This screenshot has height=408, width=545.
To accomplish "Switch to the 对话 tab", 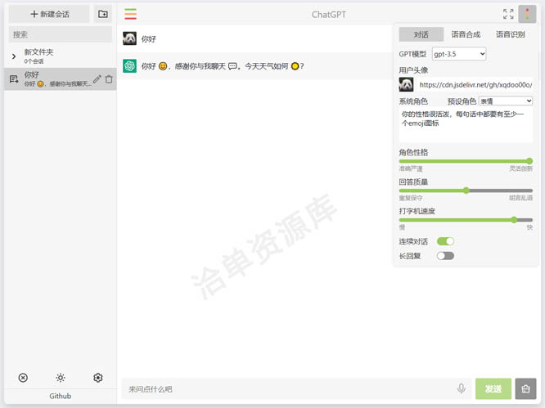I will point(421,34).
